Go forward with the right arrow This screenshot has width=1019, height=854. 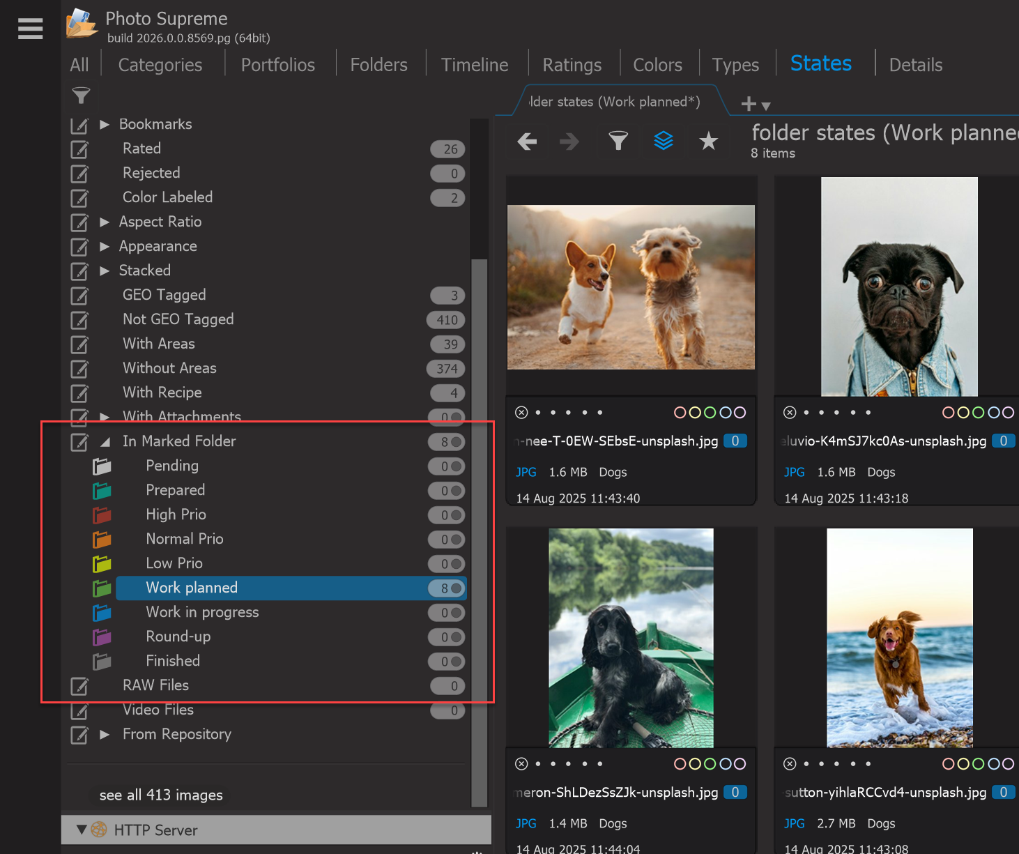(x=569, y=142)
